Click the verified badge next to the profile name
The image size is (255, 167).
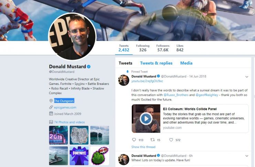89,67
